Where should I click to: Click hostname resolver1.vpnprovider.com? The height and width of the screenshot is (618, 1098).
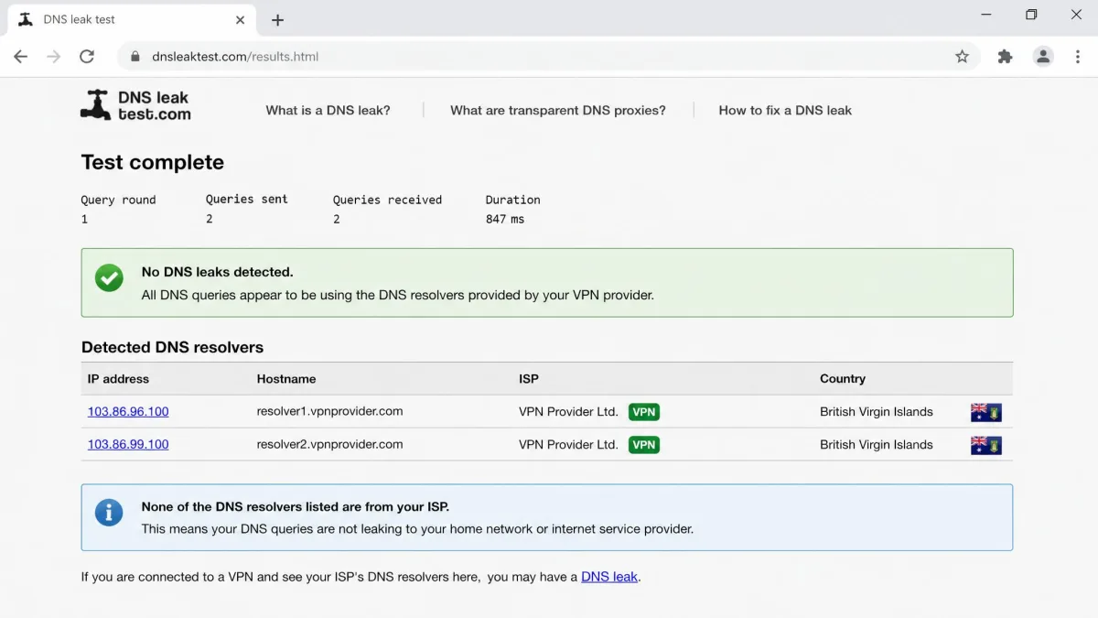(329, 411)
